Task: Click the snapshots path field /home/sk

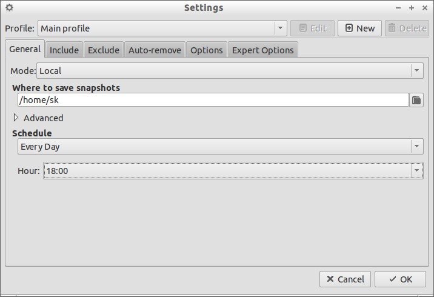Action: click(213, 100)
